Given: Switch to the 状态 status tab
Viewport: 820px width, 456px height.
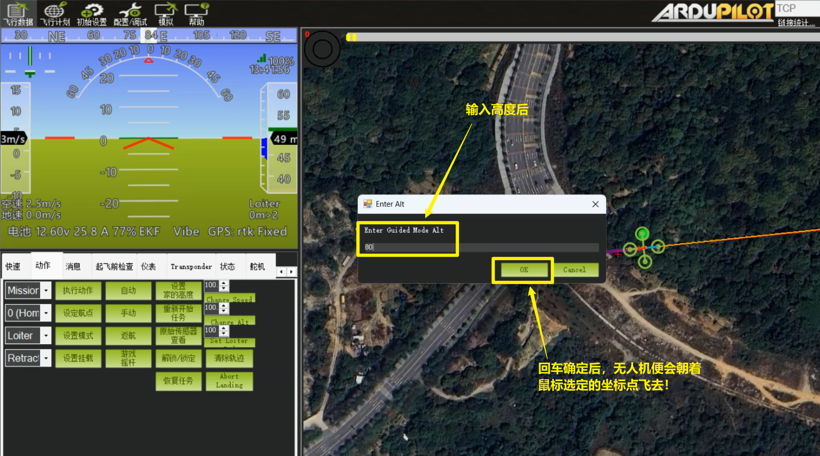Looking at the screenshot, I should 227,267.
